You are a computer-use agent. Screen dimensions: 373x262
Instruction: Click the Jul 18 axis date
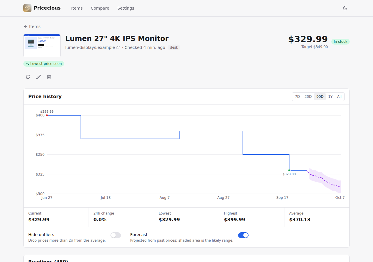coord(106,198)
